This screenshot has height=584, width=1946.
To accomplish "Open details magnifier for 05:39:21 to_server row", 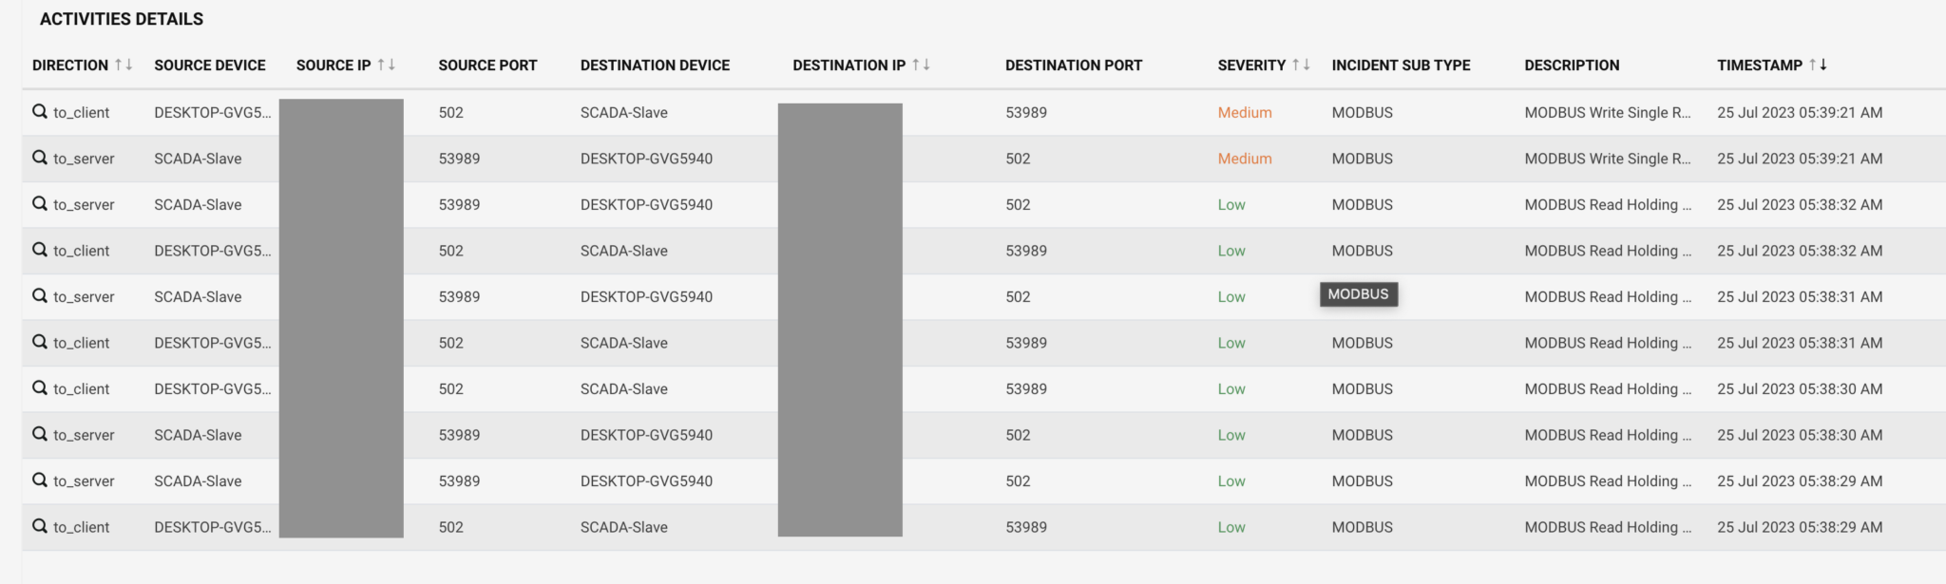I will pyautogui.click(x=40, y=158).
